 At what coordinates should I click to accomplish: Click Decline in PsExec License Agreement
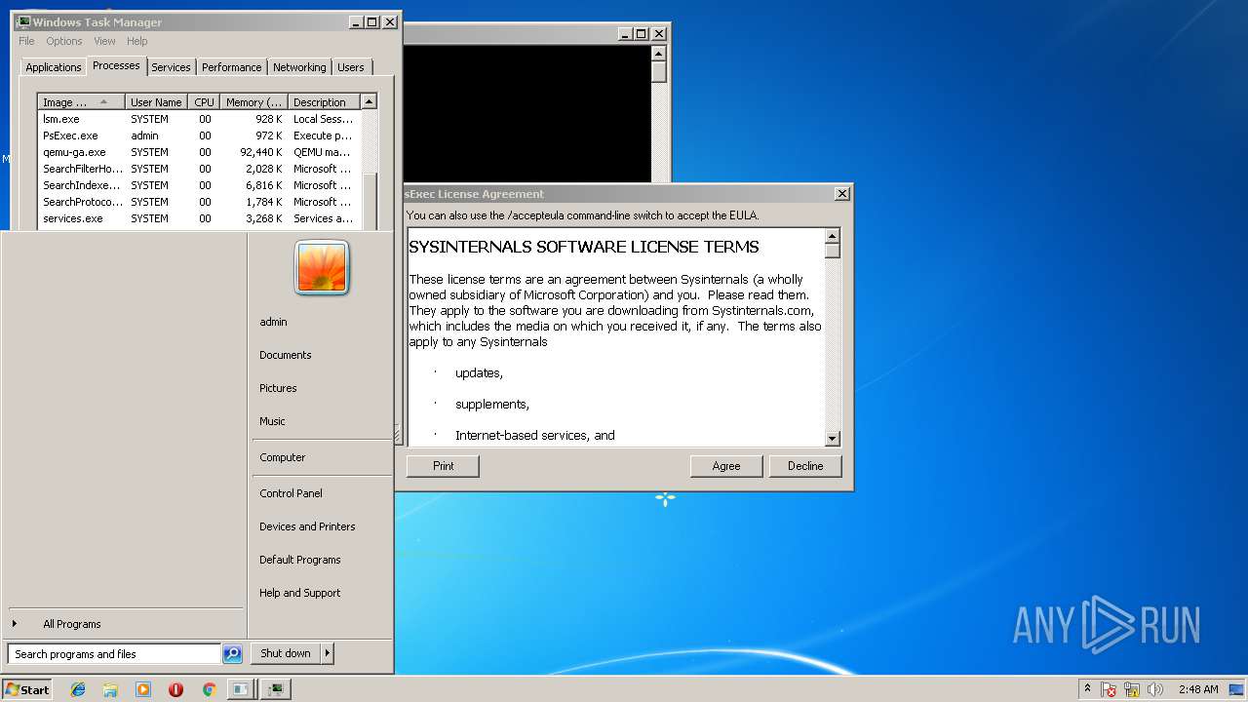(x=805, y=466)
